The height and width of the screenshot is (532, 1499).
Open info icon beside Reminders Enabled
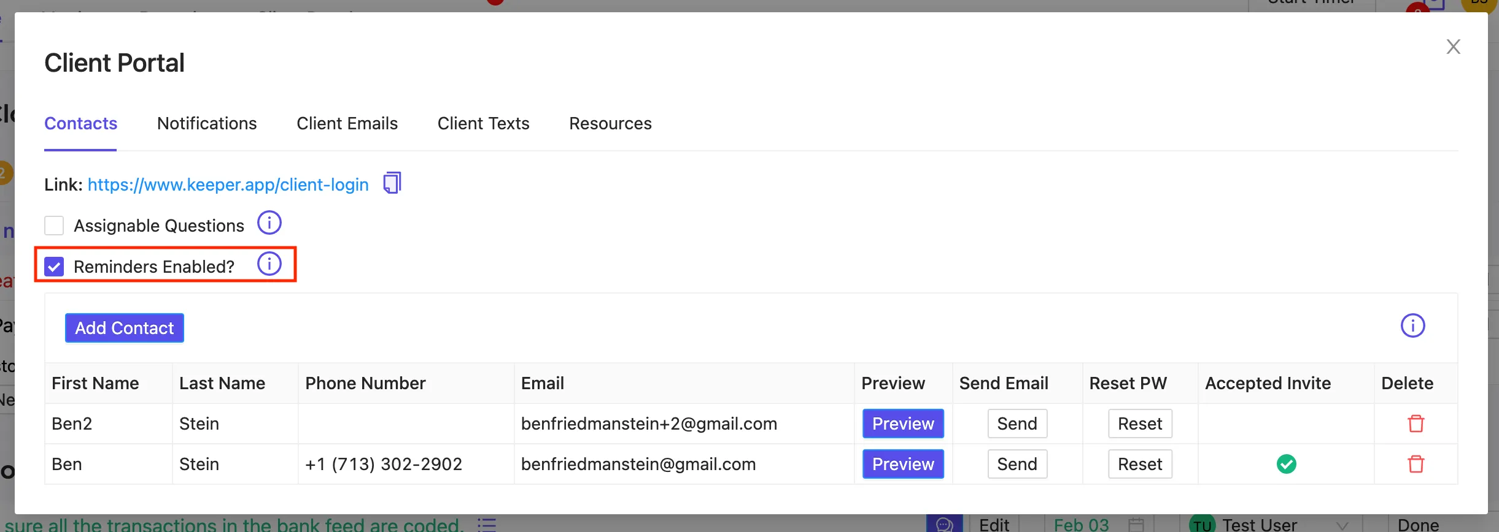[x=269, y=264]
